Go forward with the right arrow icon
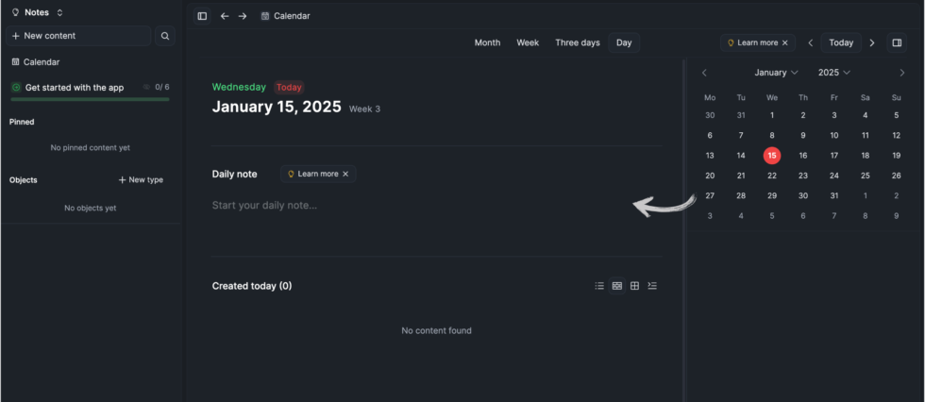 [243, 16]
